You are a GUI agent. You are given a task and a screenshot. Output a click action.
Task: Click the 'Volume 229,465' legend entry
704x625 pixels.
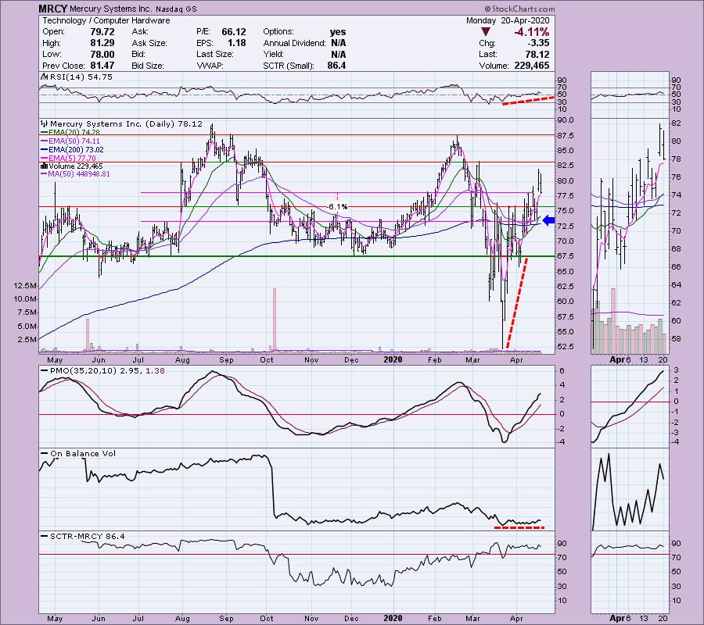click(72, 166)
